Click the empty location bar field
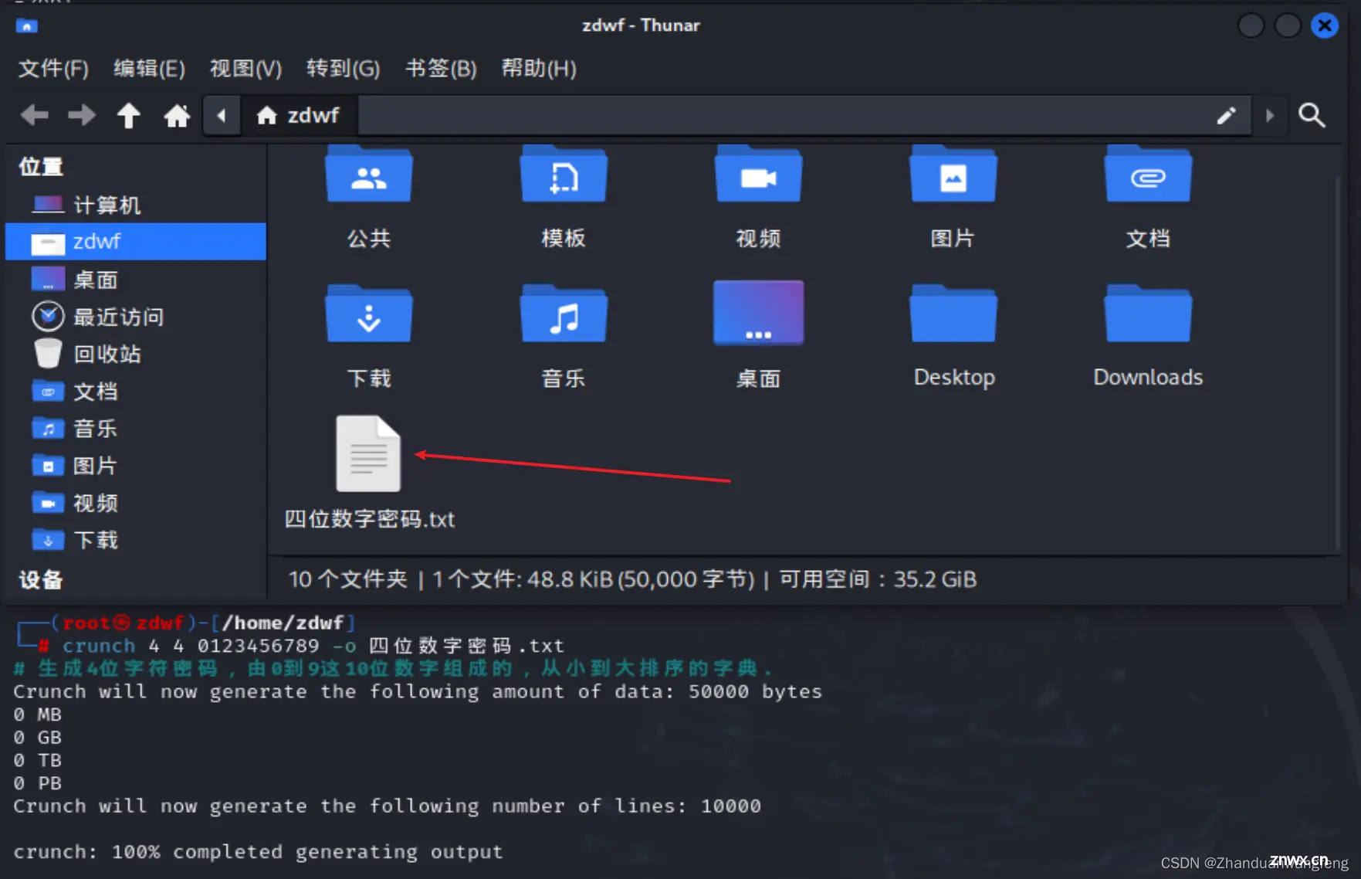This screenshot has height=879, width=1361. (784, 116)
